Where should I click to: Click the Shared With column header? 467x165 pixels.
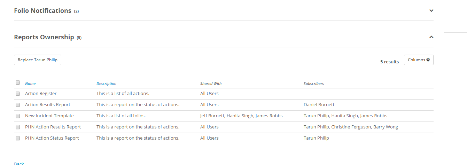[211, 84]
